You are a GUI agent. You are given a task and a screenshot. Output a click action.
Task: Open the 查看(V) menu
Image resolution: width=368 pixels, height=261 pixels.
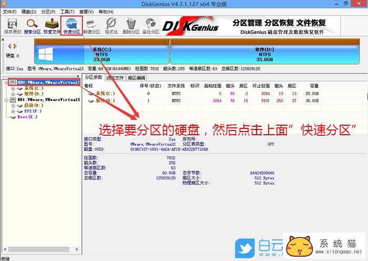[86, 12]
